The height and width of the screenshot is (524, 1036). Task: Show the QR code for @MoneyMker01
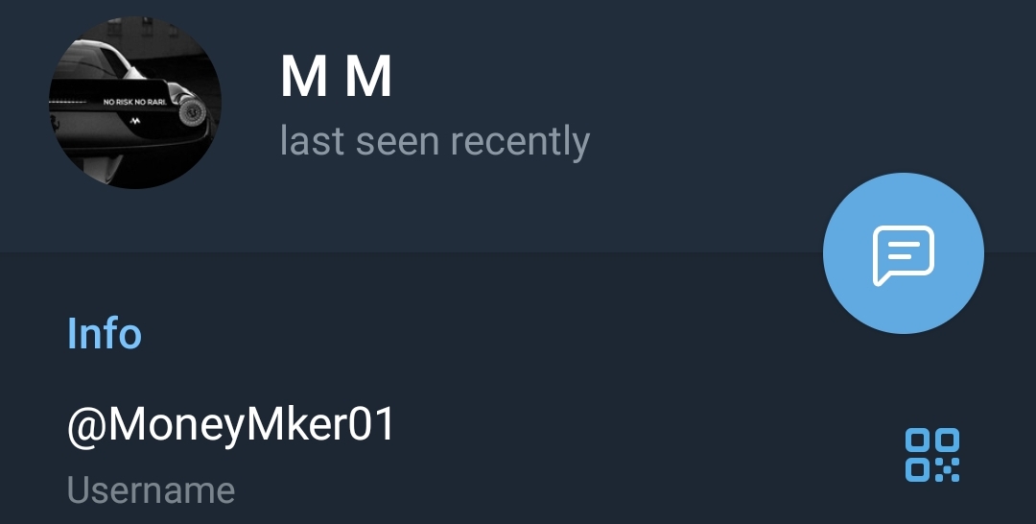[x=932, y=455]
